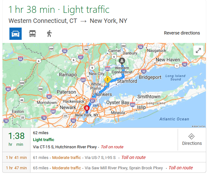Viewport: 210px width, 174px height.
Task: Click Reverse directions link
Action: pyautogui.click(x=182, y=33)
